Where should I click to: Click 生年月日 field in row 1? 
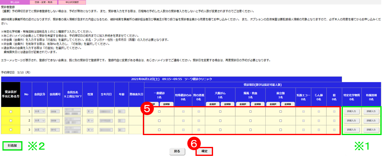(x=106, y=111)
